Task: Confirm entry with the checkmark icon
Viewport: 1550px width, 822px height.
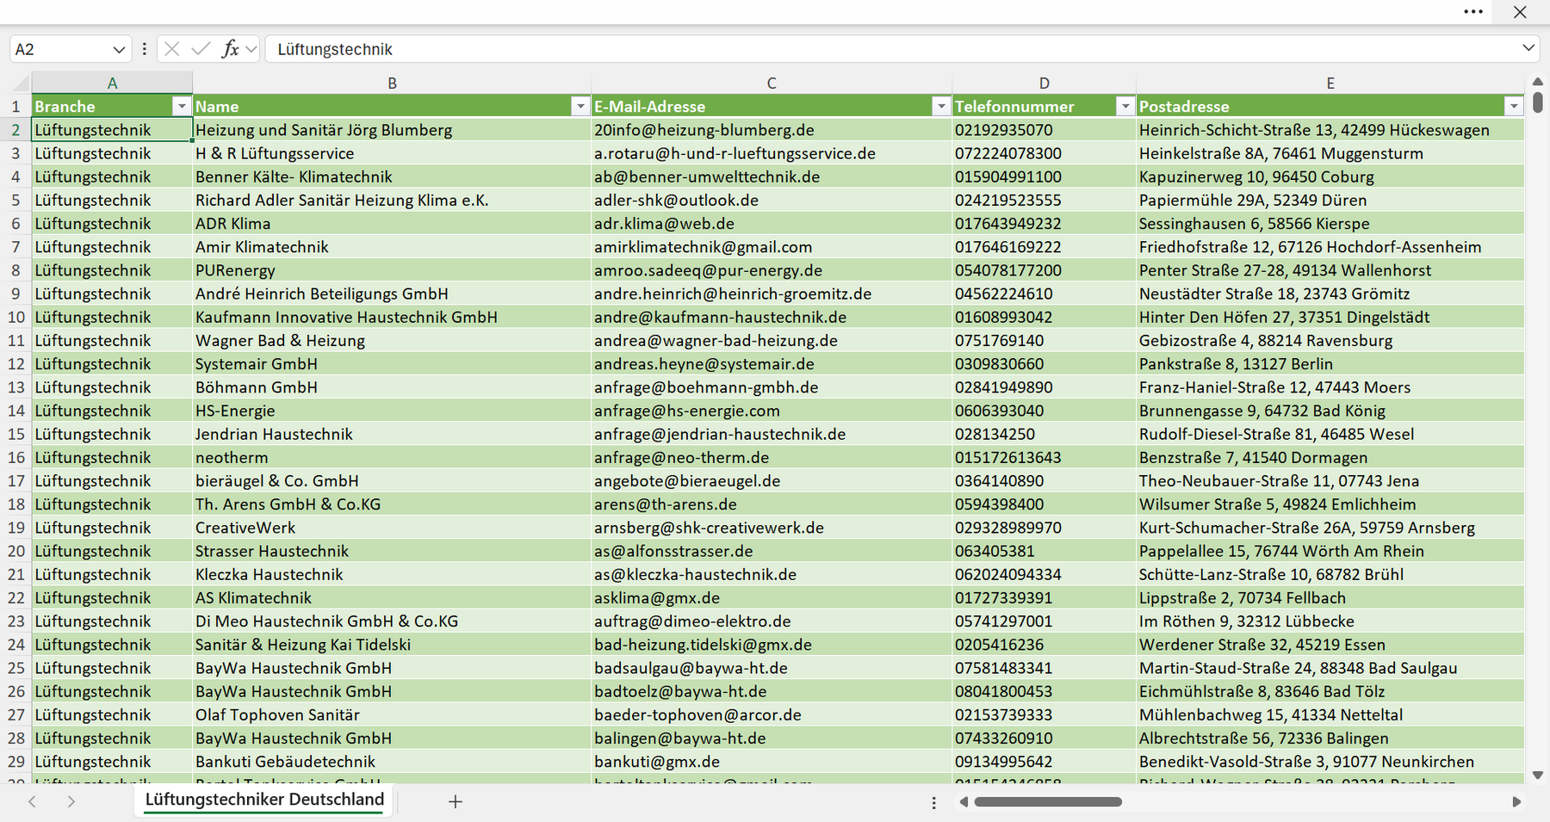Action: coord(201,49)
